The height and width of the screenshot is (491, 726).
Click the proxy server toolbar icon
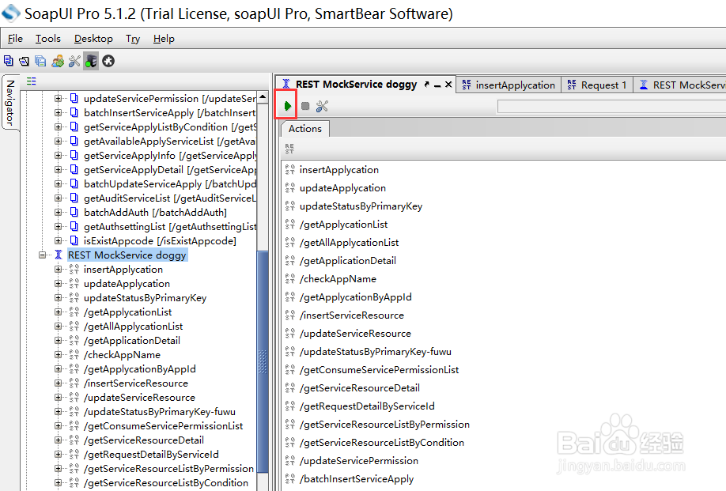click(91, 61)
